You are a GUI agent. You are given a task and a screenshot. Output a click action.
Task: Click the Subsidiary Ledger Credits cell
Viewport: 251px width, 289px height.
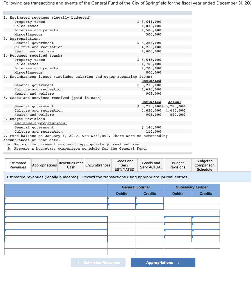point(206,220)
